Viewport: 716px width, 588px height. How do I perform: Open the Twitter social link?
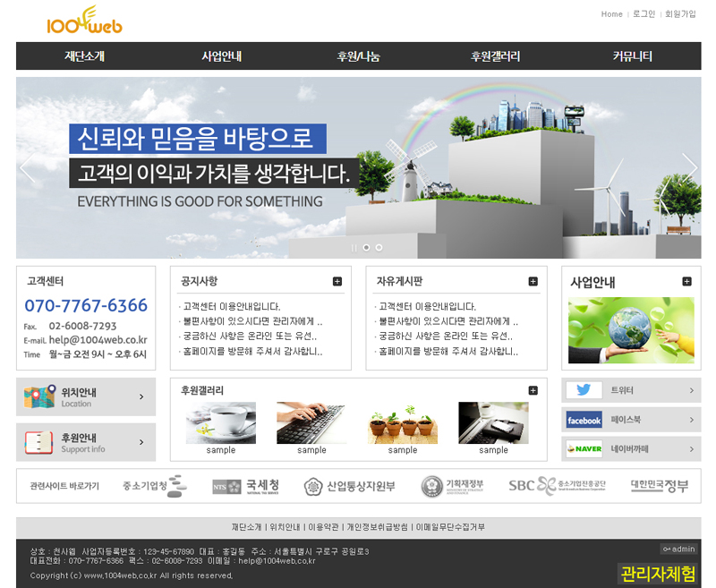[x=631, y=390]
